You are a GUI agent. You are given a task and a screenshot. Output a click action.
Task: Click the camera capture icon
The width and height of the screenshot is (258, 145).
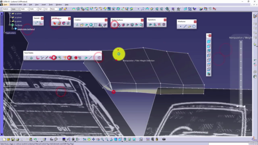(164, 139)
